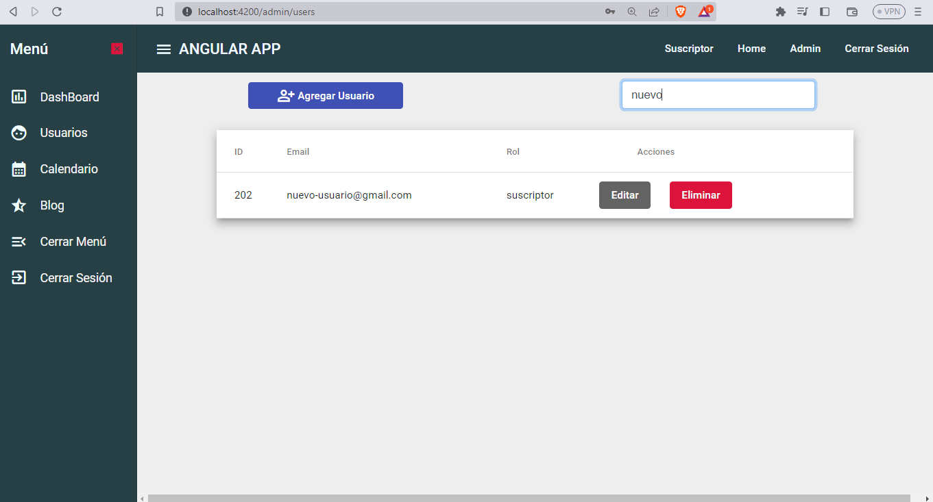This screenshot has width=933, height=502.
Task: Click Eliminar for nuevo-usuario@gmail.com
Action: (701, 195)
